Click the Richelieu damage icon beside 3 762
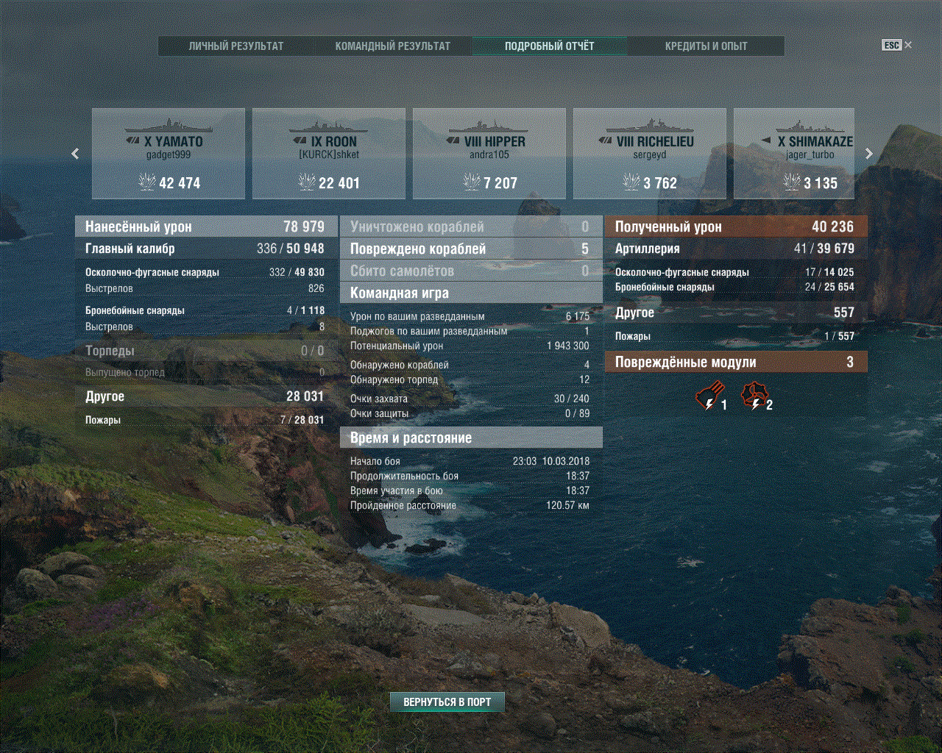 click(x=631, y=182)
